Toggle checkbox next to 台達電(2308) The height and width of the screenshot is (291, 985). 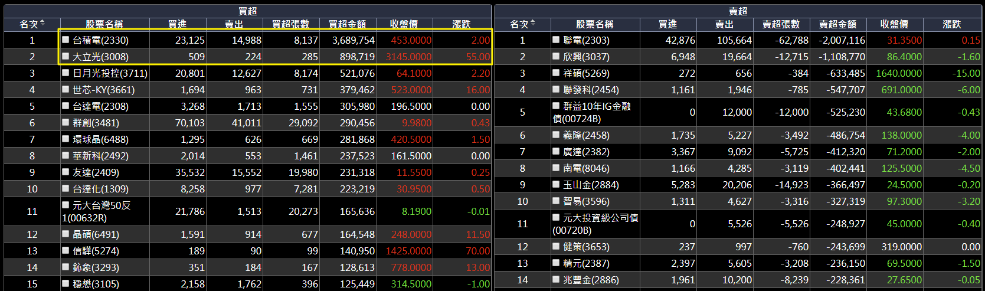[x=66, y=106]
